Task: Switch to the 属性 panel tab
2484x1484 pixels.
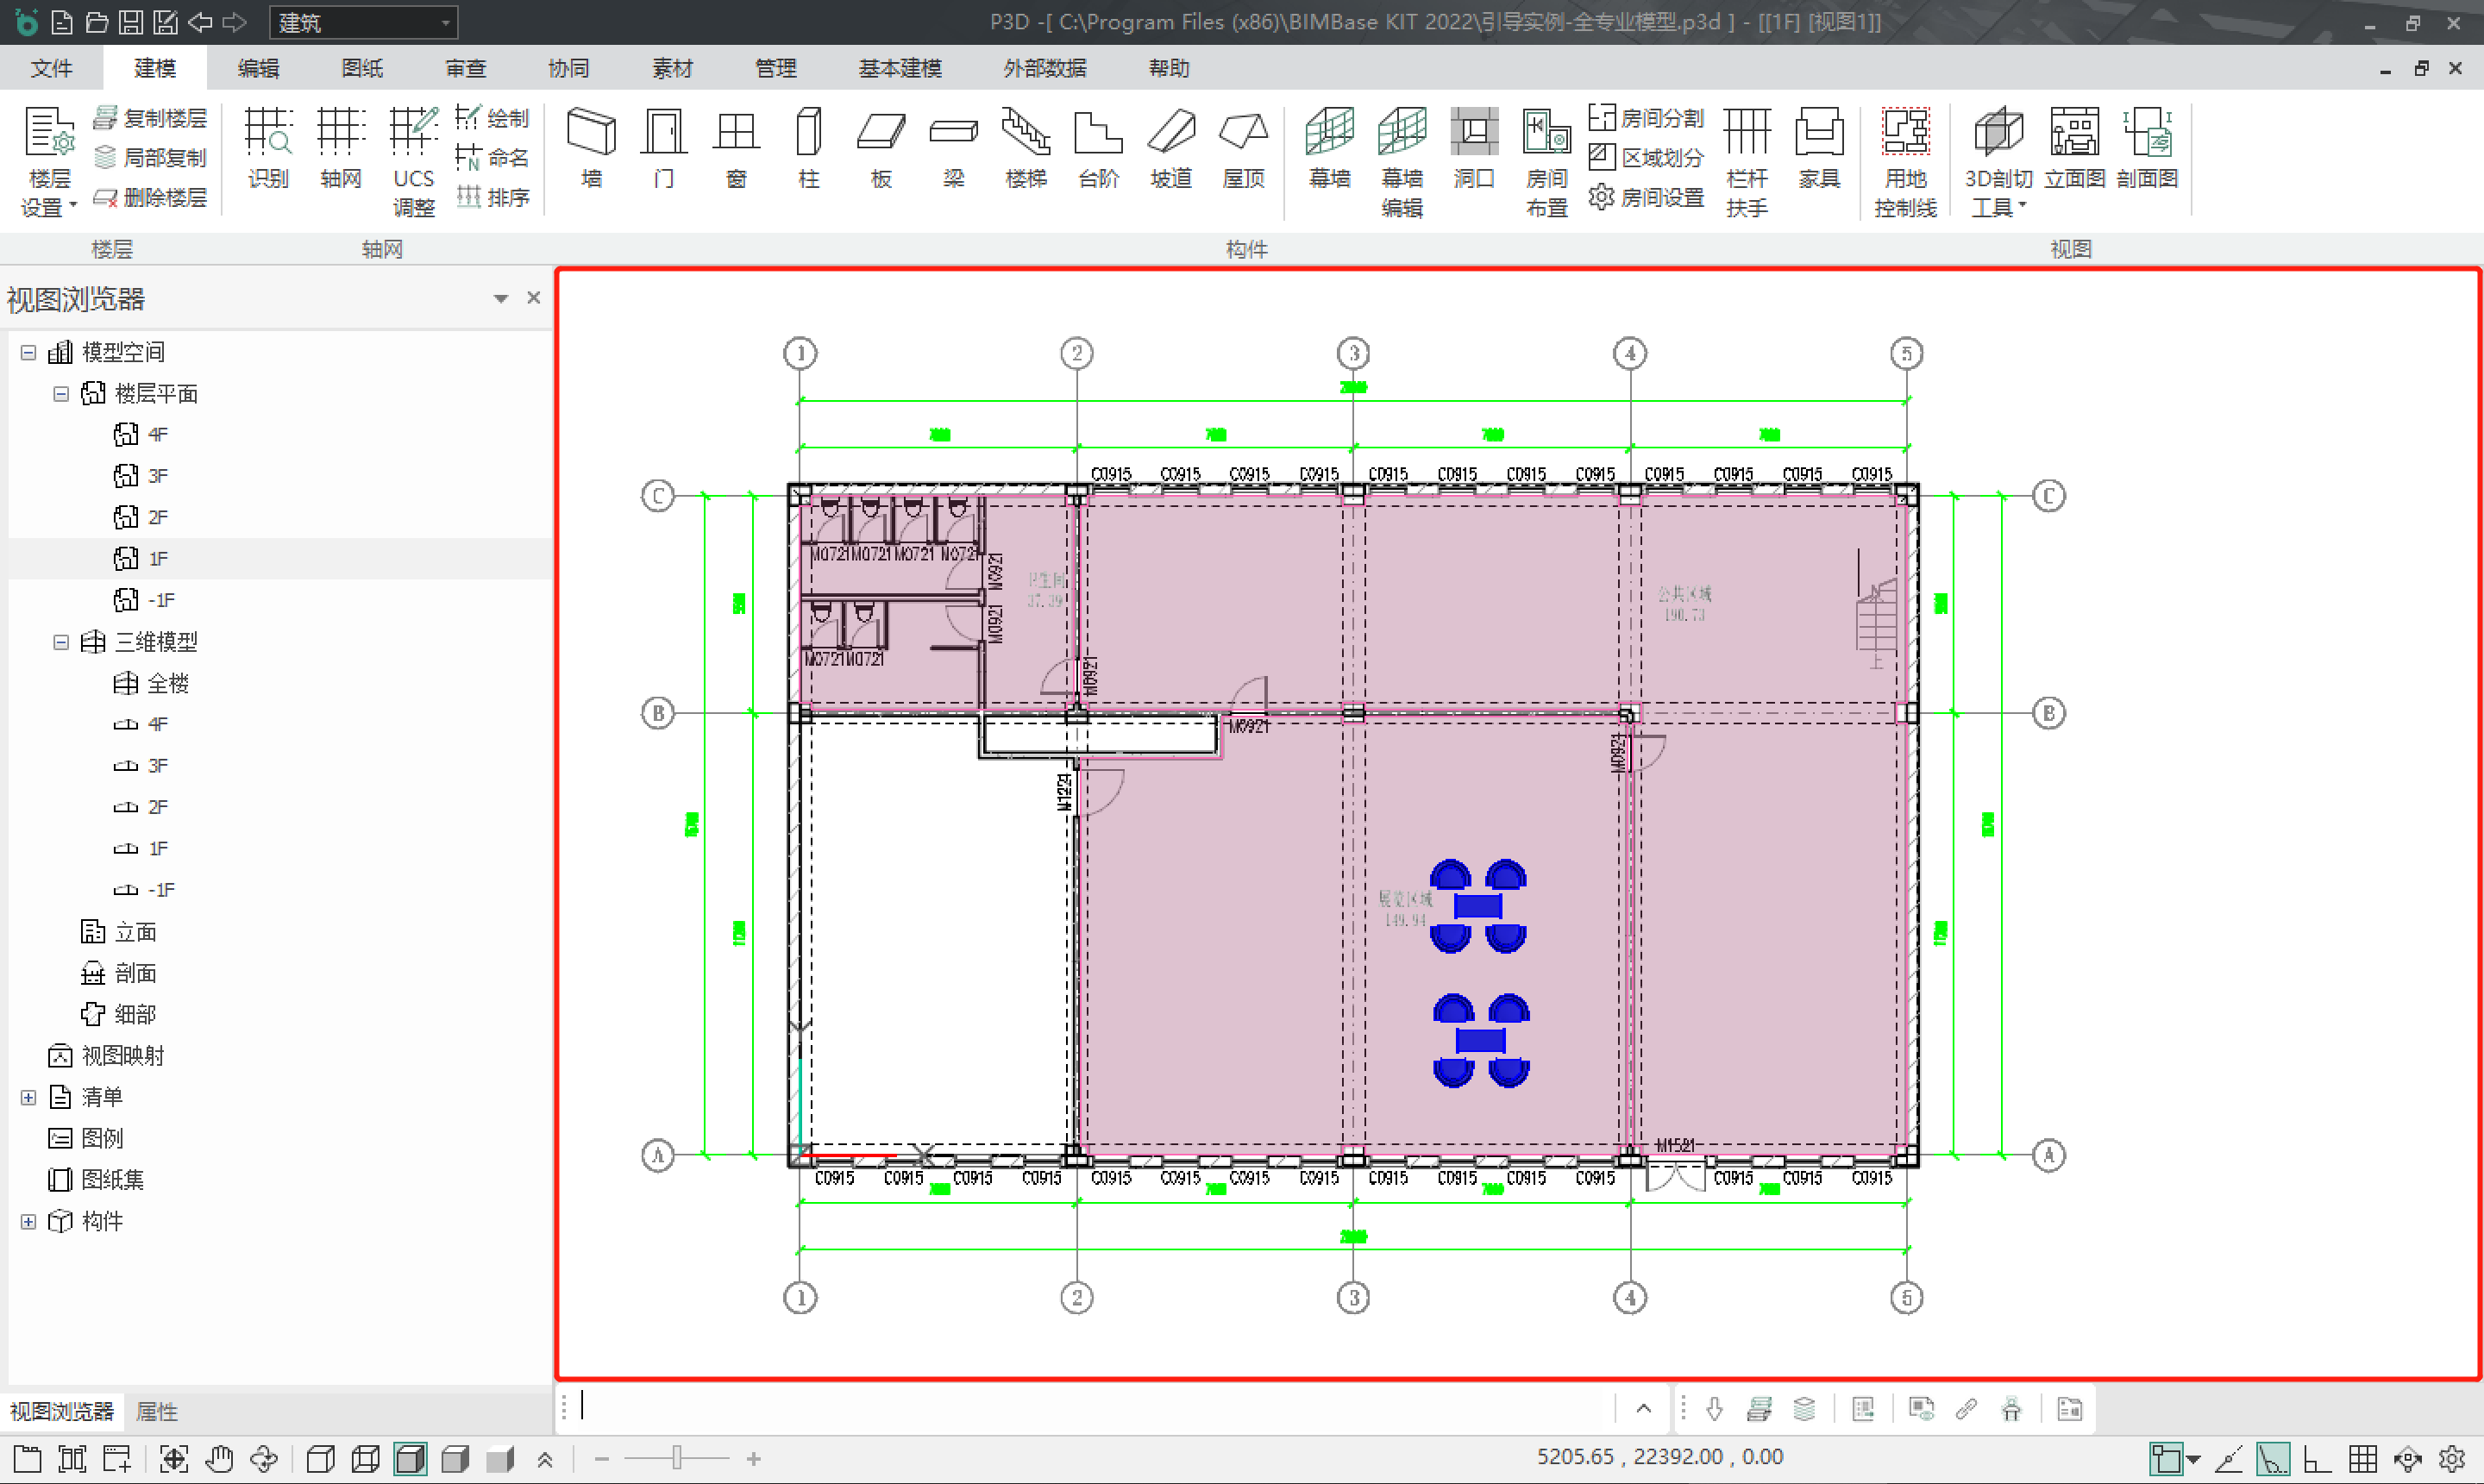Action: [x=156, y=1411]
